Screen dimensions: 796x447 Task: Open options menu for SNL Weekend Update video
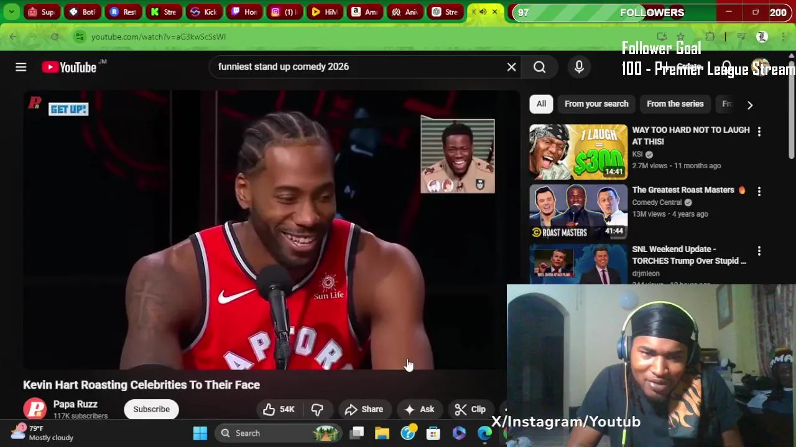[759, 251]
